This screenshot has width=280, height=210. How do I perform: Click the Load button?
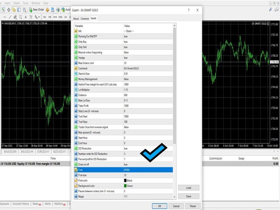pyautogui.click(x=189, y=188)
